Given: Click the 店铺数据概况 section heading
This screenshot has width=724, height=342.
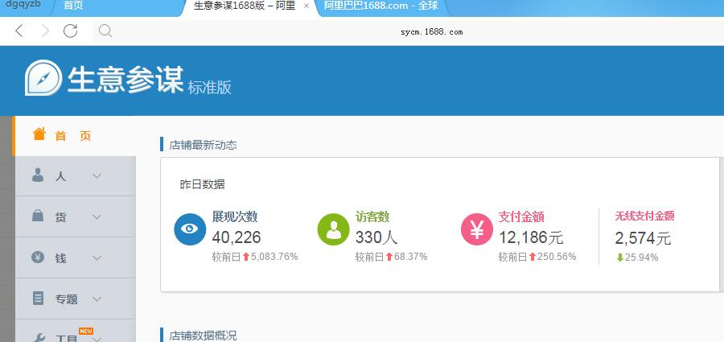Looking at the screenshot, I should 203,335.
